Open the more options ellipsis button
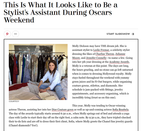This screenshot has height=131, width=141. (16, 34)
